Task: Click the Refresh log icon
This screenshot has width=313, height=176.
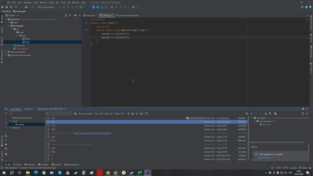Action: 128,113
